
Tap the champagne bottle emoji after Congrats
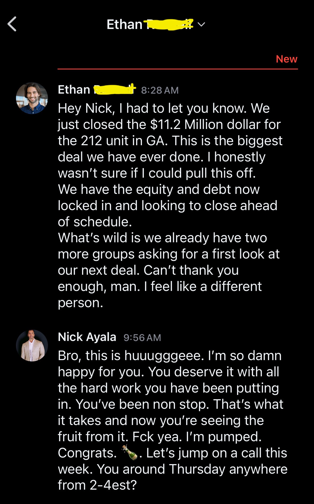tap(130, 452)
